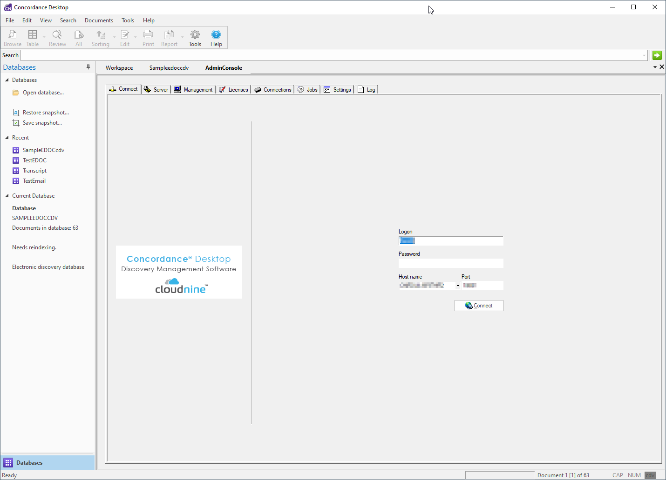Switch to the Connections admin tab

(x=272, y=90)
